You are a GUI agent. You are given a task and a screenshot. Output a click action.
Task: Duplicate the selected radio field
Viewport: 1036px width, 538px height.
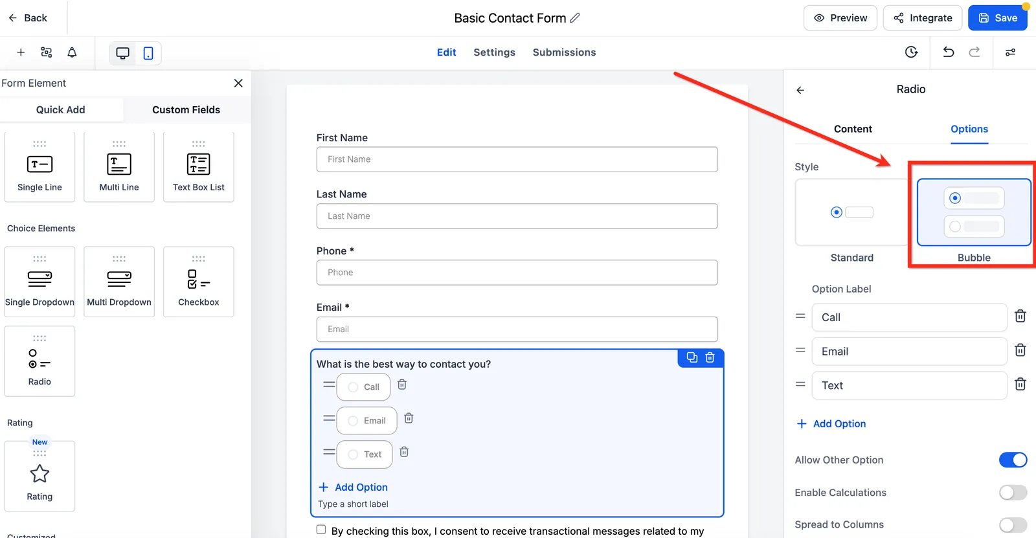[692, 357]
